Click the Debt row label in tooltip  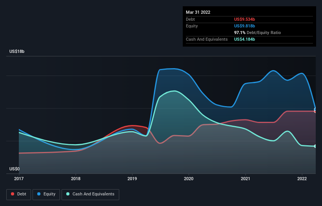click(x=190, y=19)
